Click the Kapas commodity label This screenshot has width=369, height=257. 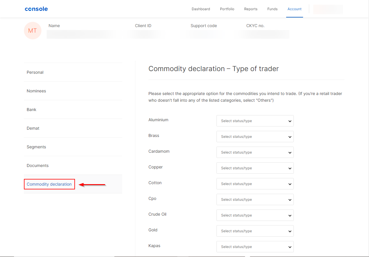(x=154, y=246)
